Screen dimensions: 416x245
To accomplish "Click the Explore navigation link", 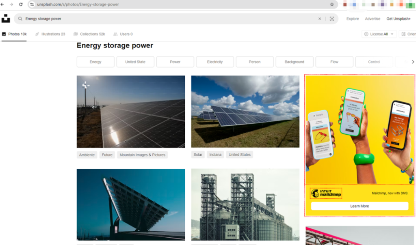I will tap(352, 19).
